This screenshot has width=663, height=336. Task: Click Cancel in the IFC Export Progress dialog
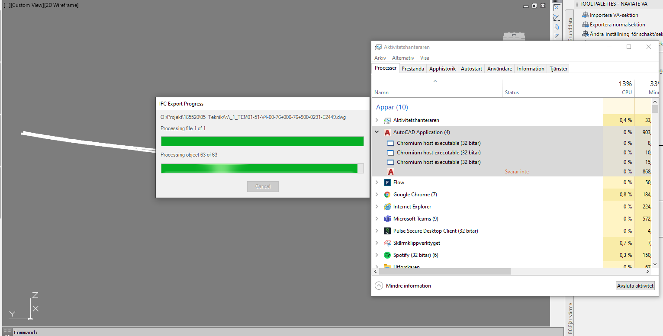click(x=263, y=186)
